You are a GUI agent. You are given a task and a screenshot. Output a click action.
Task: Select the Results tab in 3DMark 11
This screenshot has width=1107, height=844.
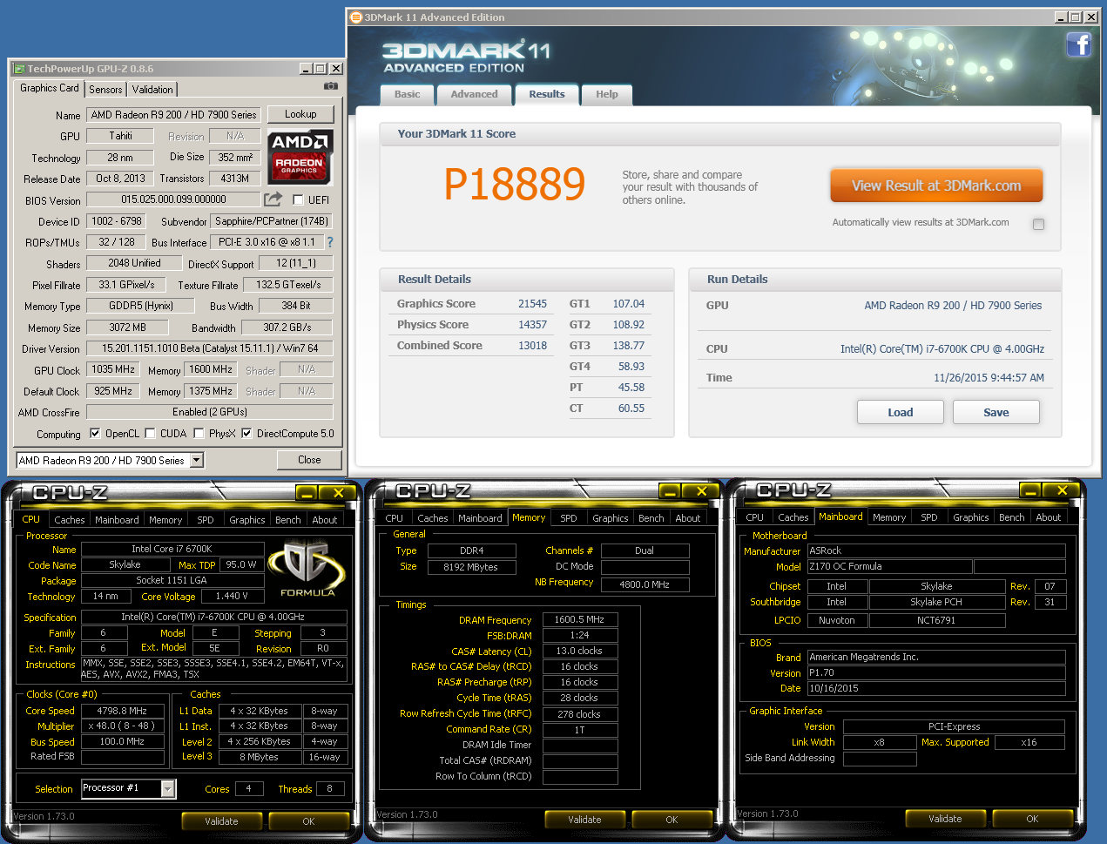(x=546, y=94)
